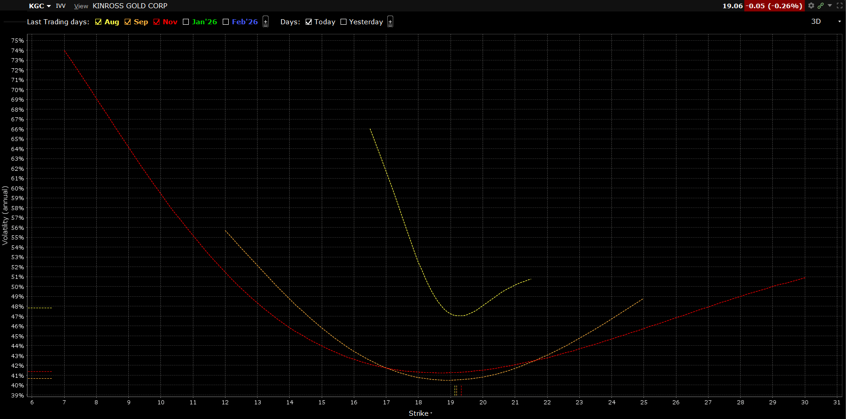
Task: Check the Feb'26 expiry checkbox
Action: pos(225,22)
